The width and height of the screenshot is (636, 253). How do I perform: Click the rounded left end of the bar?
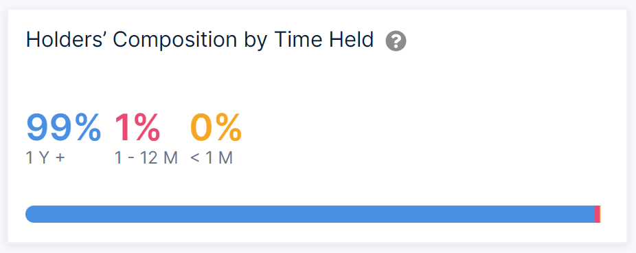32,214
